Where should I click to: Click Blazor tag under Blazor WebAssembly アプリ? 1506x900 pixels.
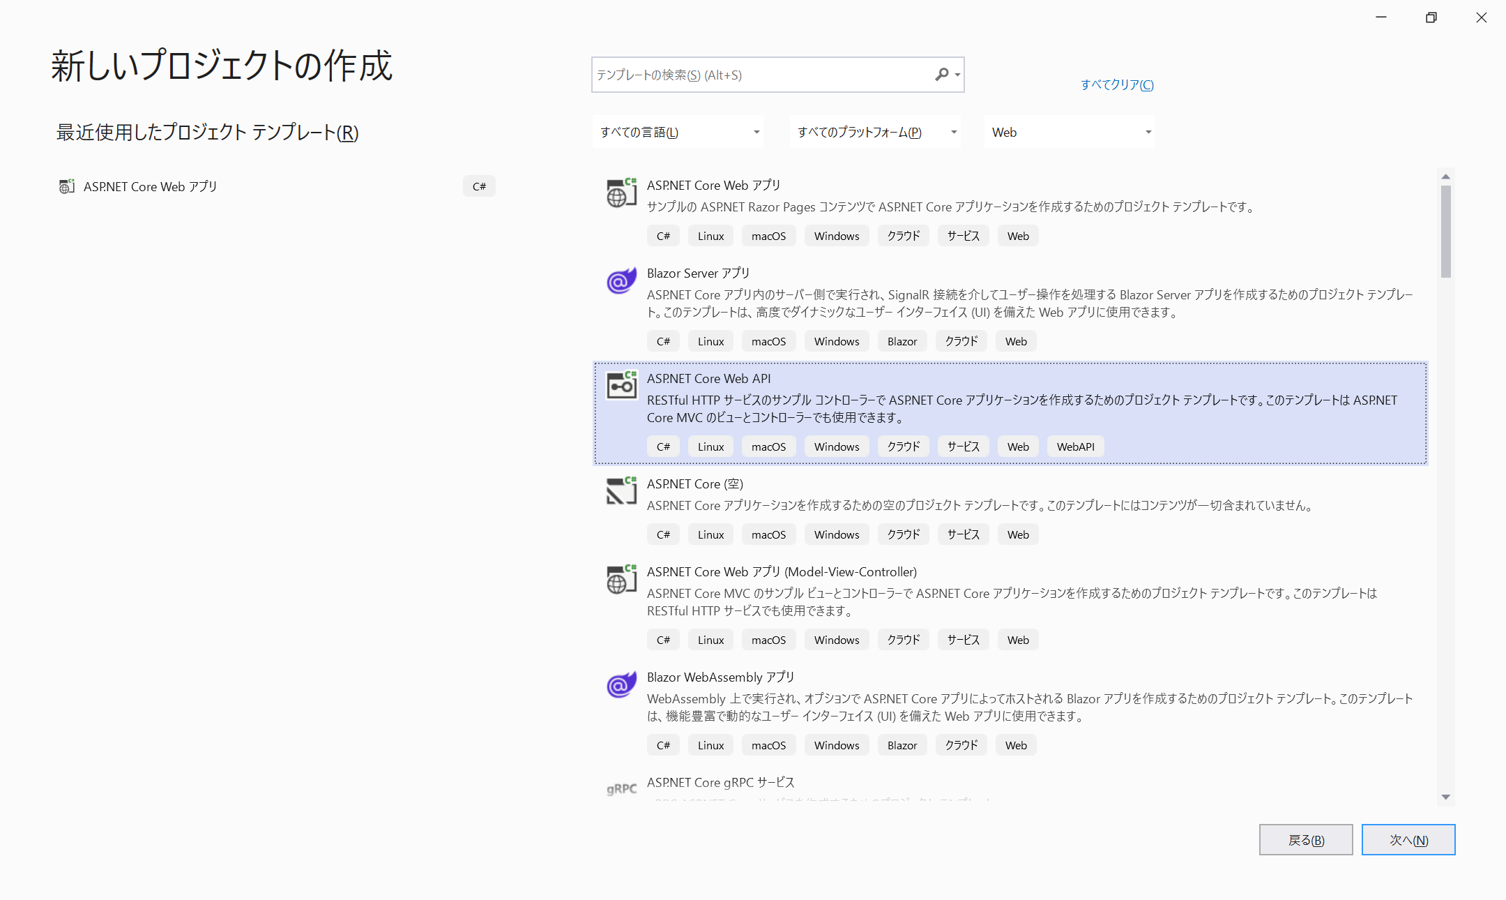coord(902,745)
